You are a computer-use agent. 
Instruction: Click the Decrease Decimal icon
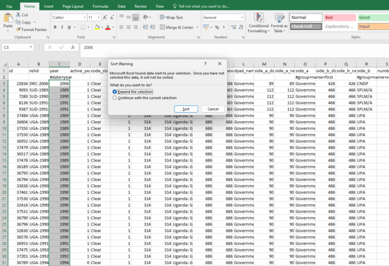241,27
